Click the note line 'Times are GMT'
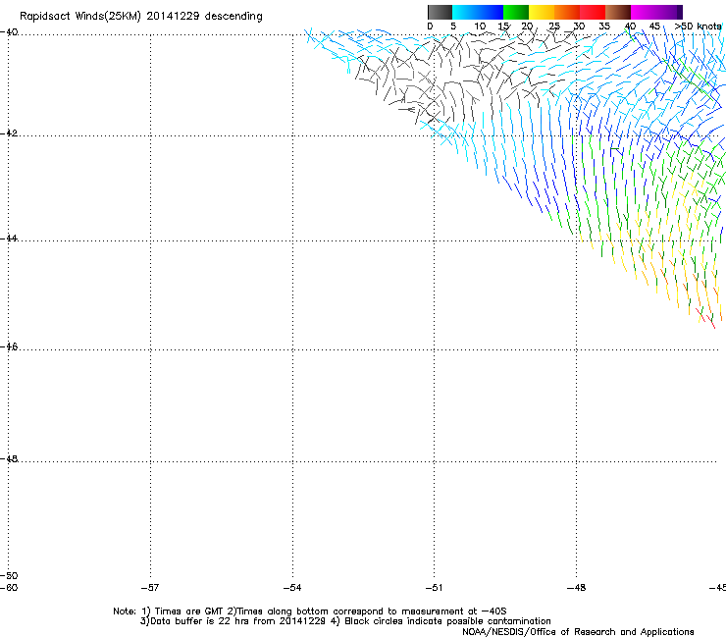Viewport: 726px width, 638px height. pyautogui.click(x=189, y=611)
